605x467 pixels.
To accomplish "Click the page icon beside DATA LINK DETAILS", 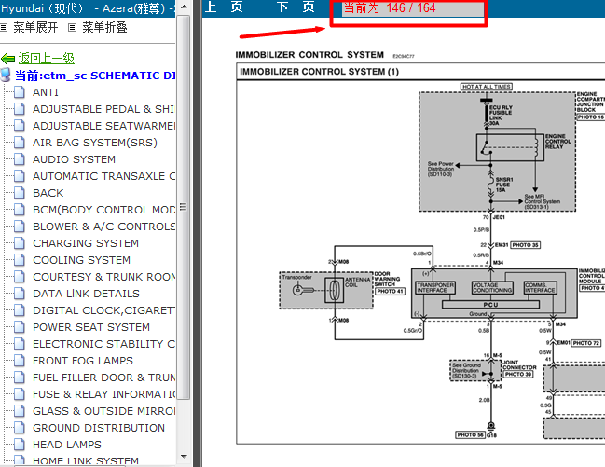I will coord(20,294).
